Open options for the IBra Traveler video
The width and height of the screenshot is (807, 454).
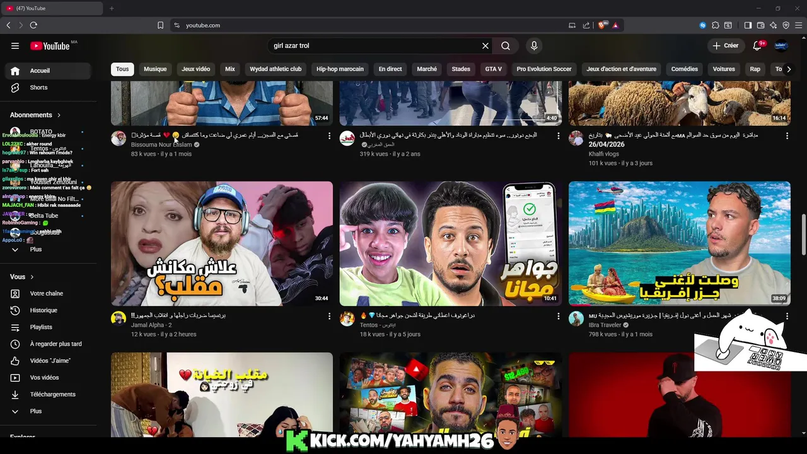pos(787,316)
